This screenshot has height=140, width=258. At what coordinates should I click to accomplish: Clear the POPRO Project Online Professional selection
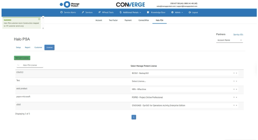234,97
